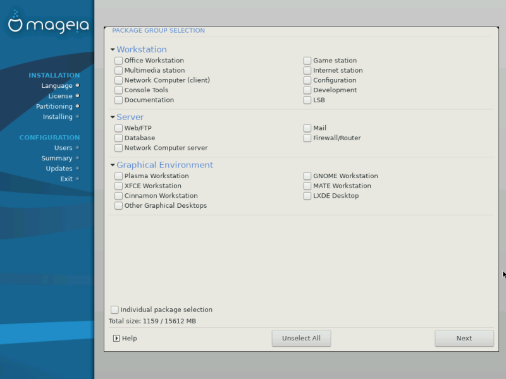Toggle Individual package selection

click(x=114, y=310)
